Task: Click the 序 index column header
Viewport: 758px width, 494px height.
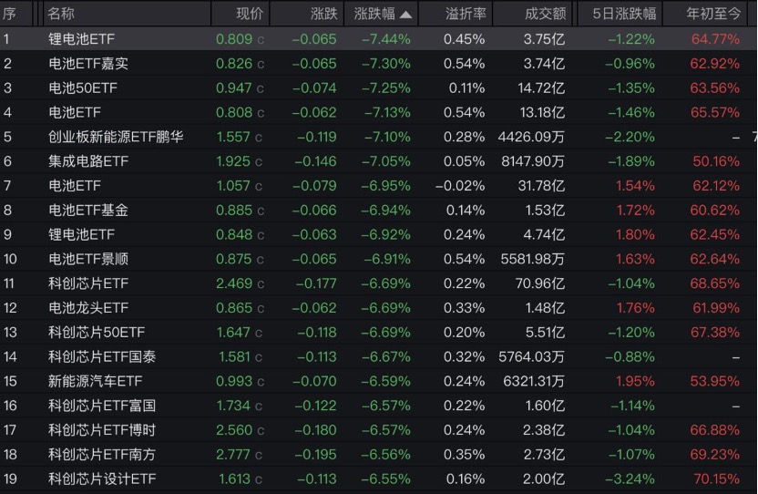Action: [x=8, y=14]
